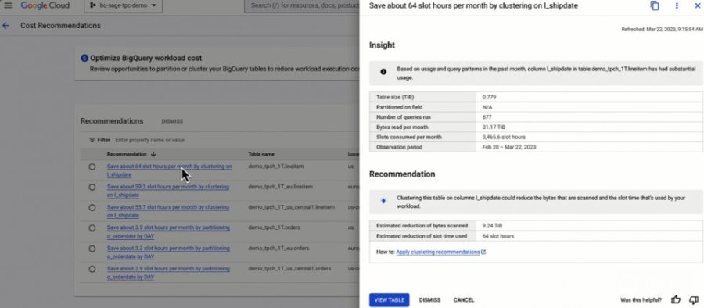704x308 pixels.
Task: Give thumbs up feedback
Action: coord(676,300)
